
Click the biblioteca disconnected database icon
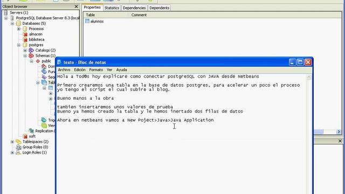(25, 39)
